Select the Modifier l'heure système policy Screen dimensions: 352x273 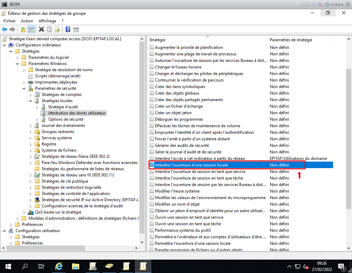(x=177, y=191)
